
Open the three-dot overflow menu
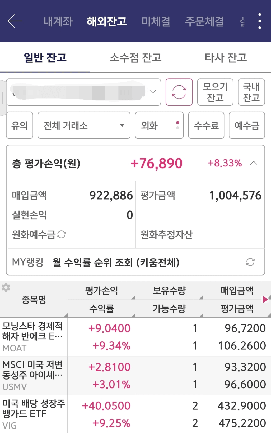click(260, 21)
